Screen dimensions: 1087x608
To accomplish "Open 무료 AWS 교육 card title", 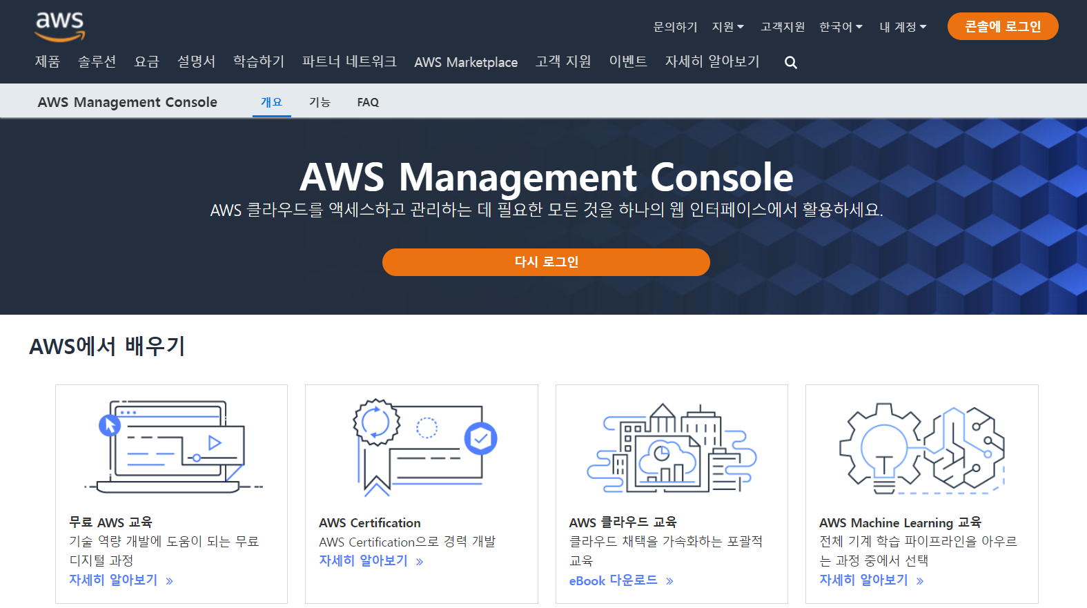I will click(110, 522).
